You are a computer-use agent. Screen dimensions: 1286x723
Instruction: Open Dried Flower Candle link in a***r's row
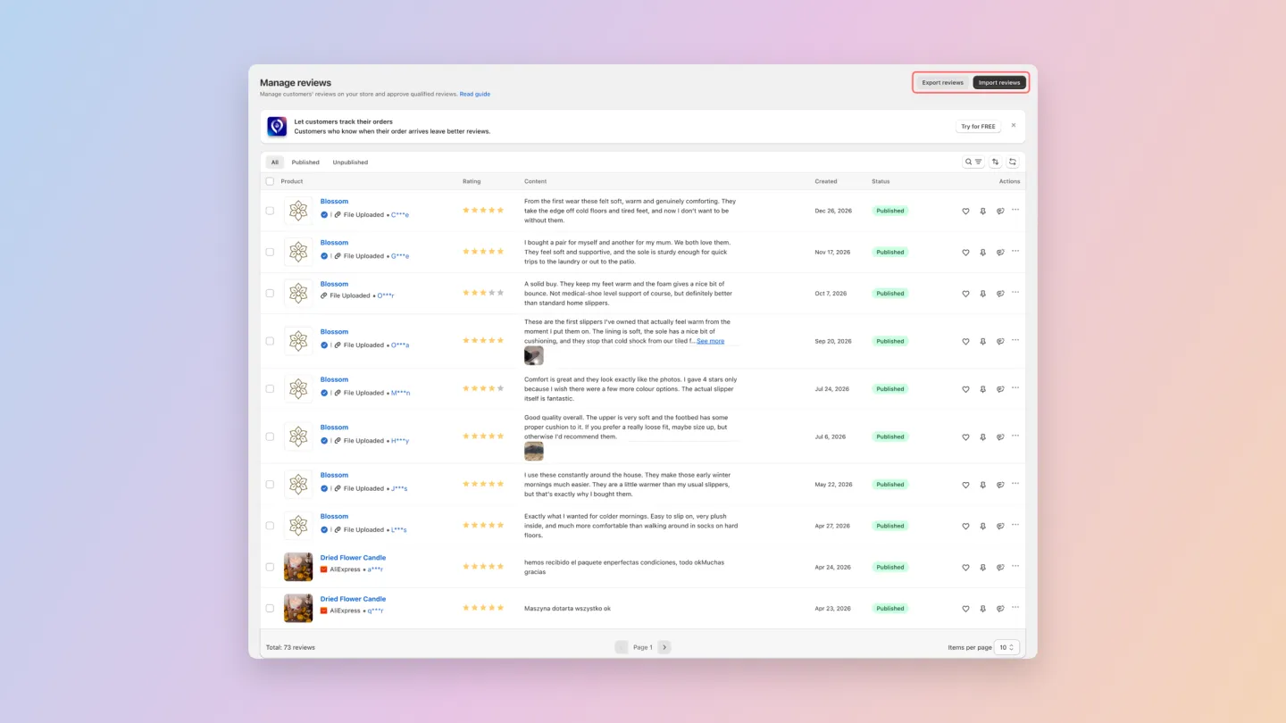[354, 558]
